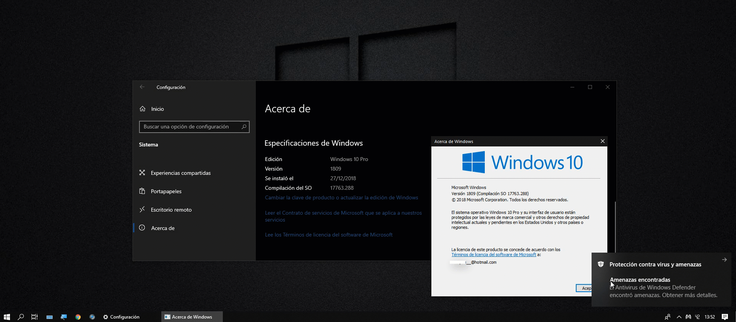Open the clock showing 13:52
Screen dimensions: 736x322
[x=710, y=317]
